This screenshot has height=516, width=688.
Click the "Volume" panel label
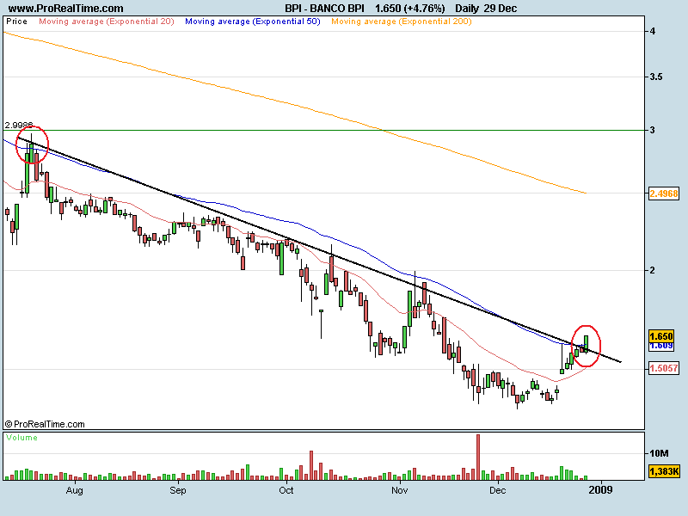[22, 438]
